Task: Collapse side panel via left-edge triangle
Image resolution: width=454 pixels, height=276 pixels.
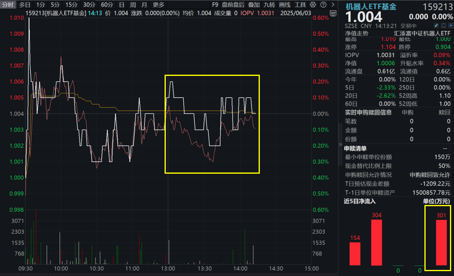Action: point(340,144)
